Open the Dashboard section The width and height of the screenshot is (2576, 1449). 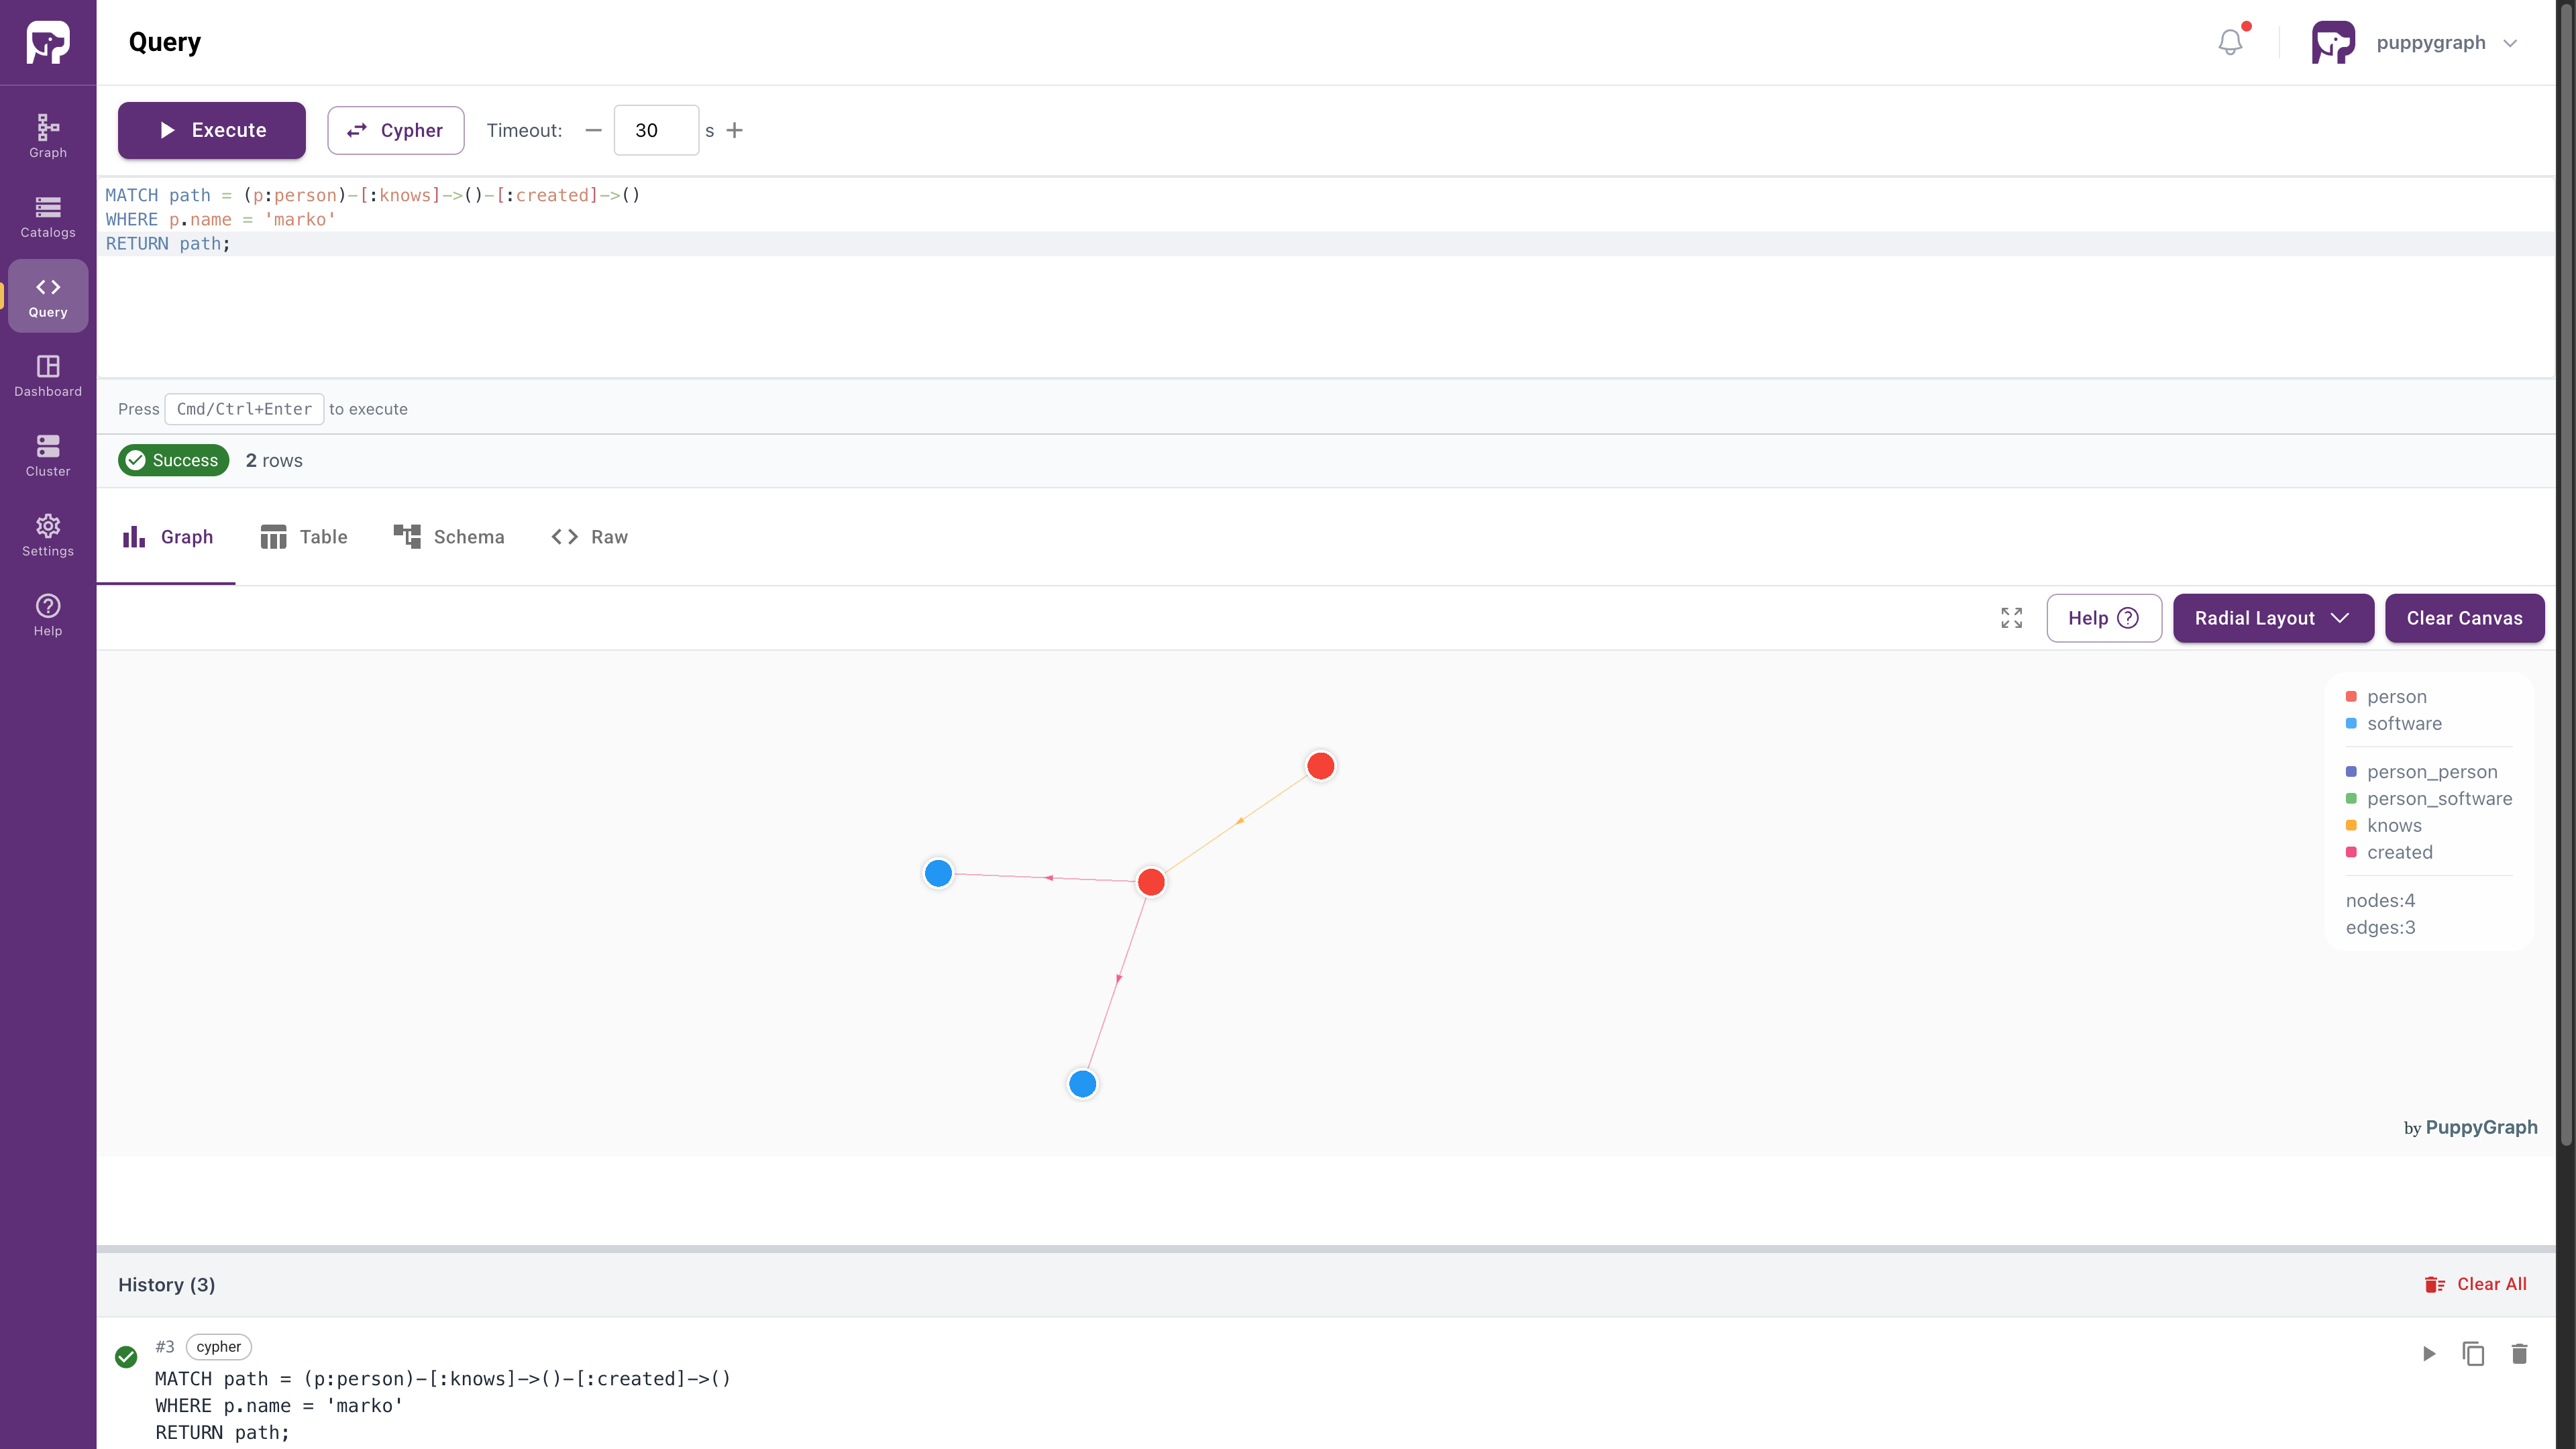point(47,375)
